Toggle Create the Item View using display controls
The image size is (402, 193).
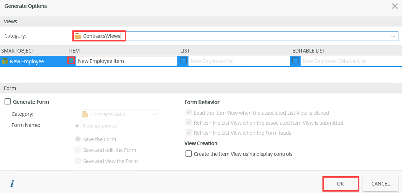[x=188, y=154]
